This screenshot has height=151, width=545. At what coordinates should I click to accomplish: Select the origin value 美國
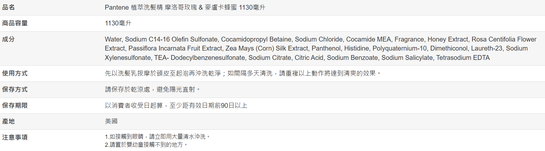111,121
